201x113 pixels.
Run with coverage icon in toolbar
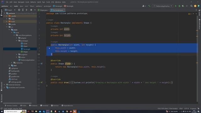click(x=183, y=6)
